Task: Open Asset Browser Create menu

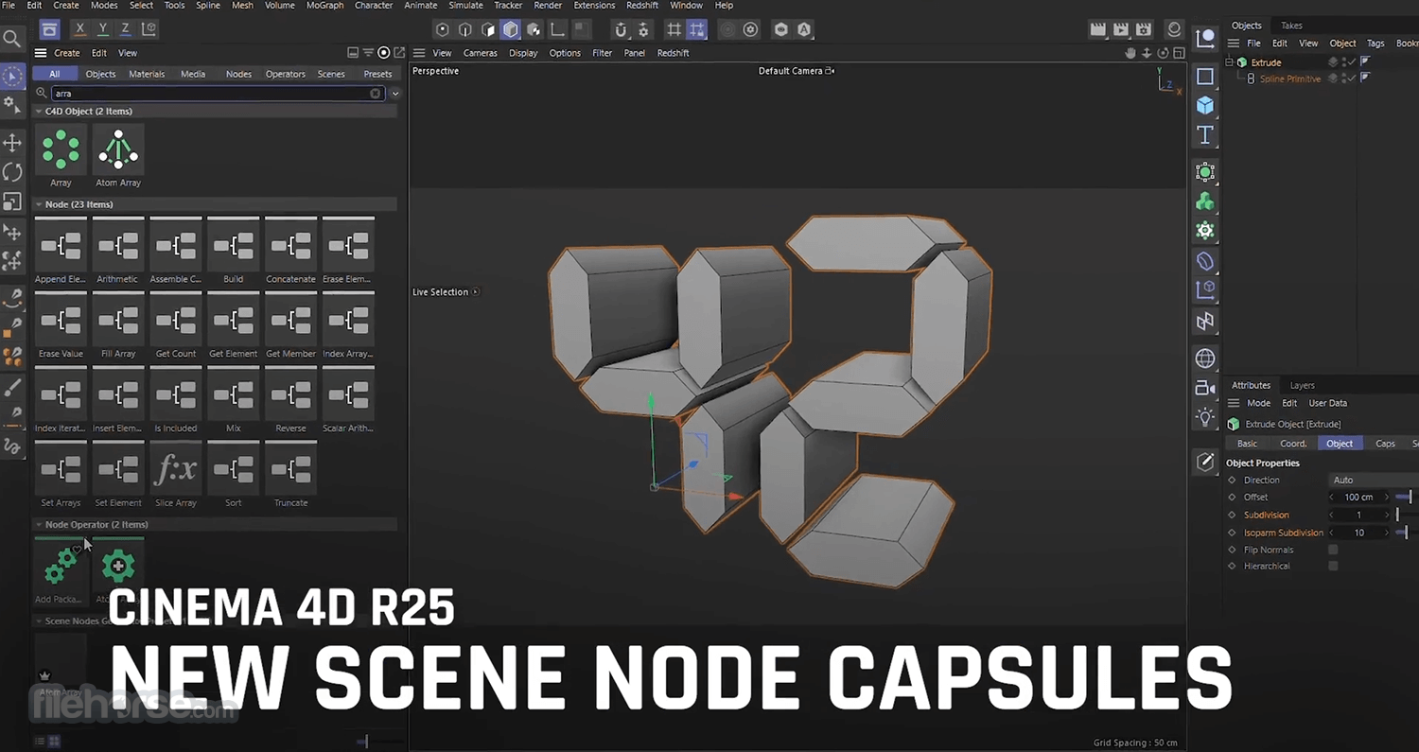Action: pos(67,53)
